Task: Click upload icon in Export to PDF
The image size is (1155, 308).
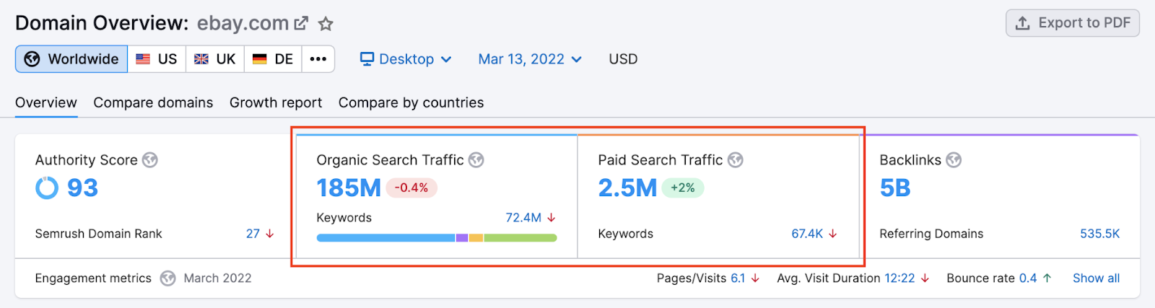Action: (x=1023, y=23)
